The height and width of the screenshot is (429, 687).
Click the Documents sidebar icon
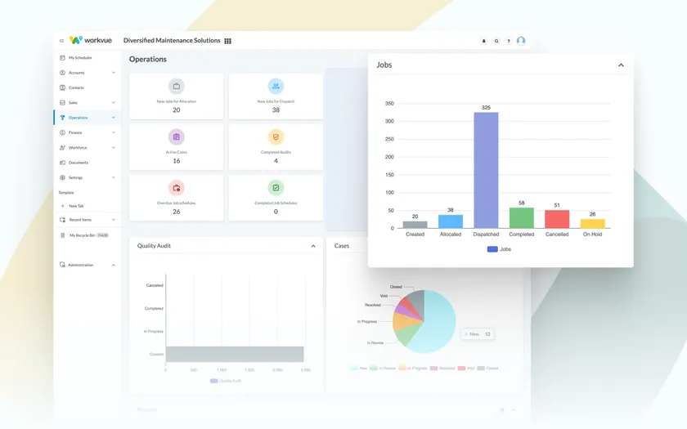(x=62, y=163)
